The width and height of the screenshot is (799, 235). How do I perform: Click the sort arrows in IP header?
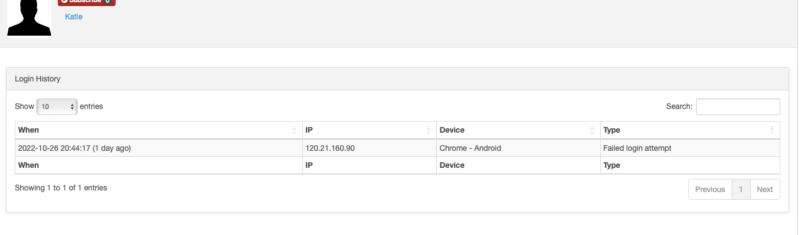(428, 130)
